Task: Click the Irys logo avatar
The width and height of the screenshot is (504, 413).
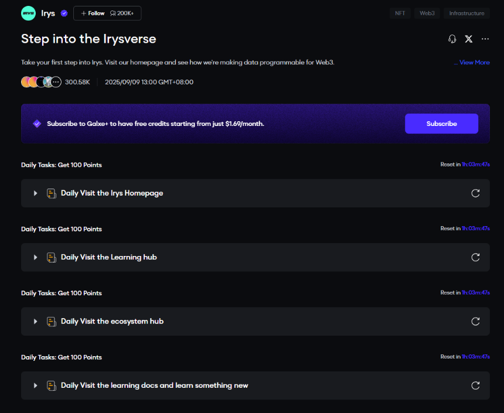Action: point(28,13)
